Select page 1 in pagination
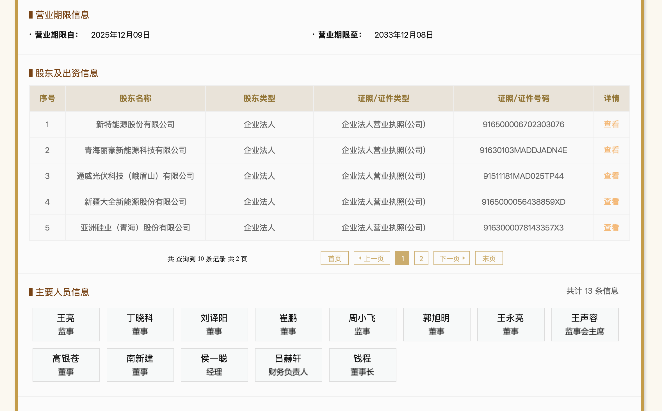Screen dimensions: 662x411 [x=403, y=258]
